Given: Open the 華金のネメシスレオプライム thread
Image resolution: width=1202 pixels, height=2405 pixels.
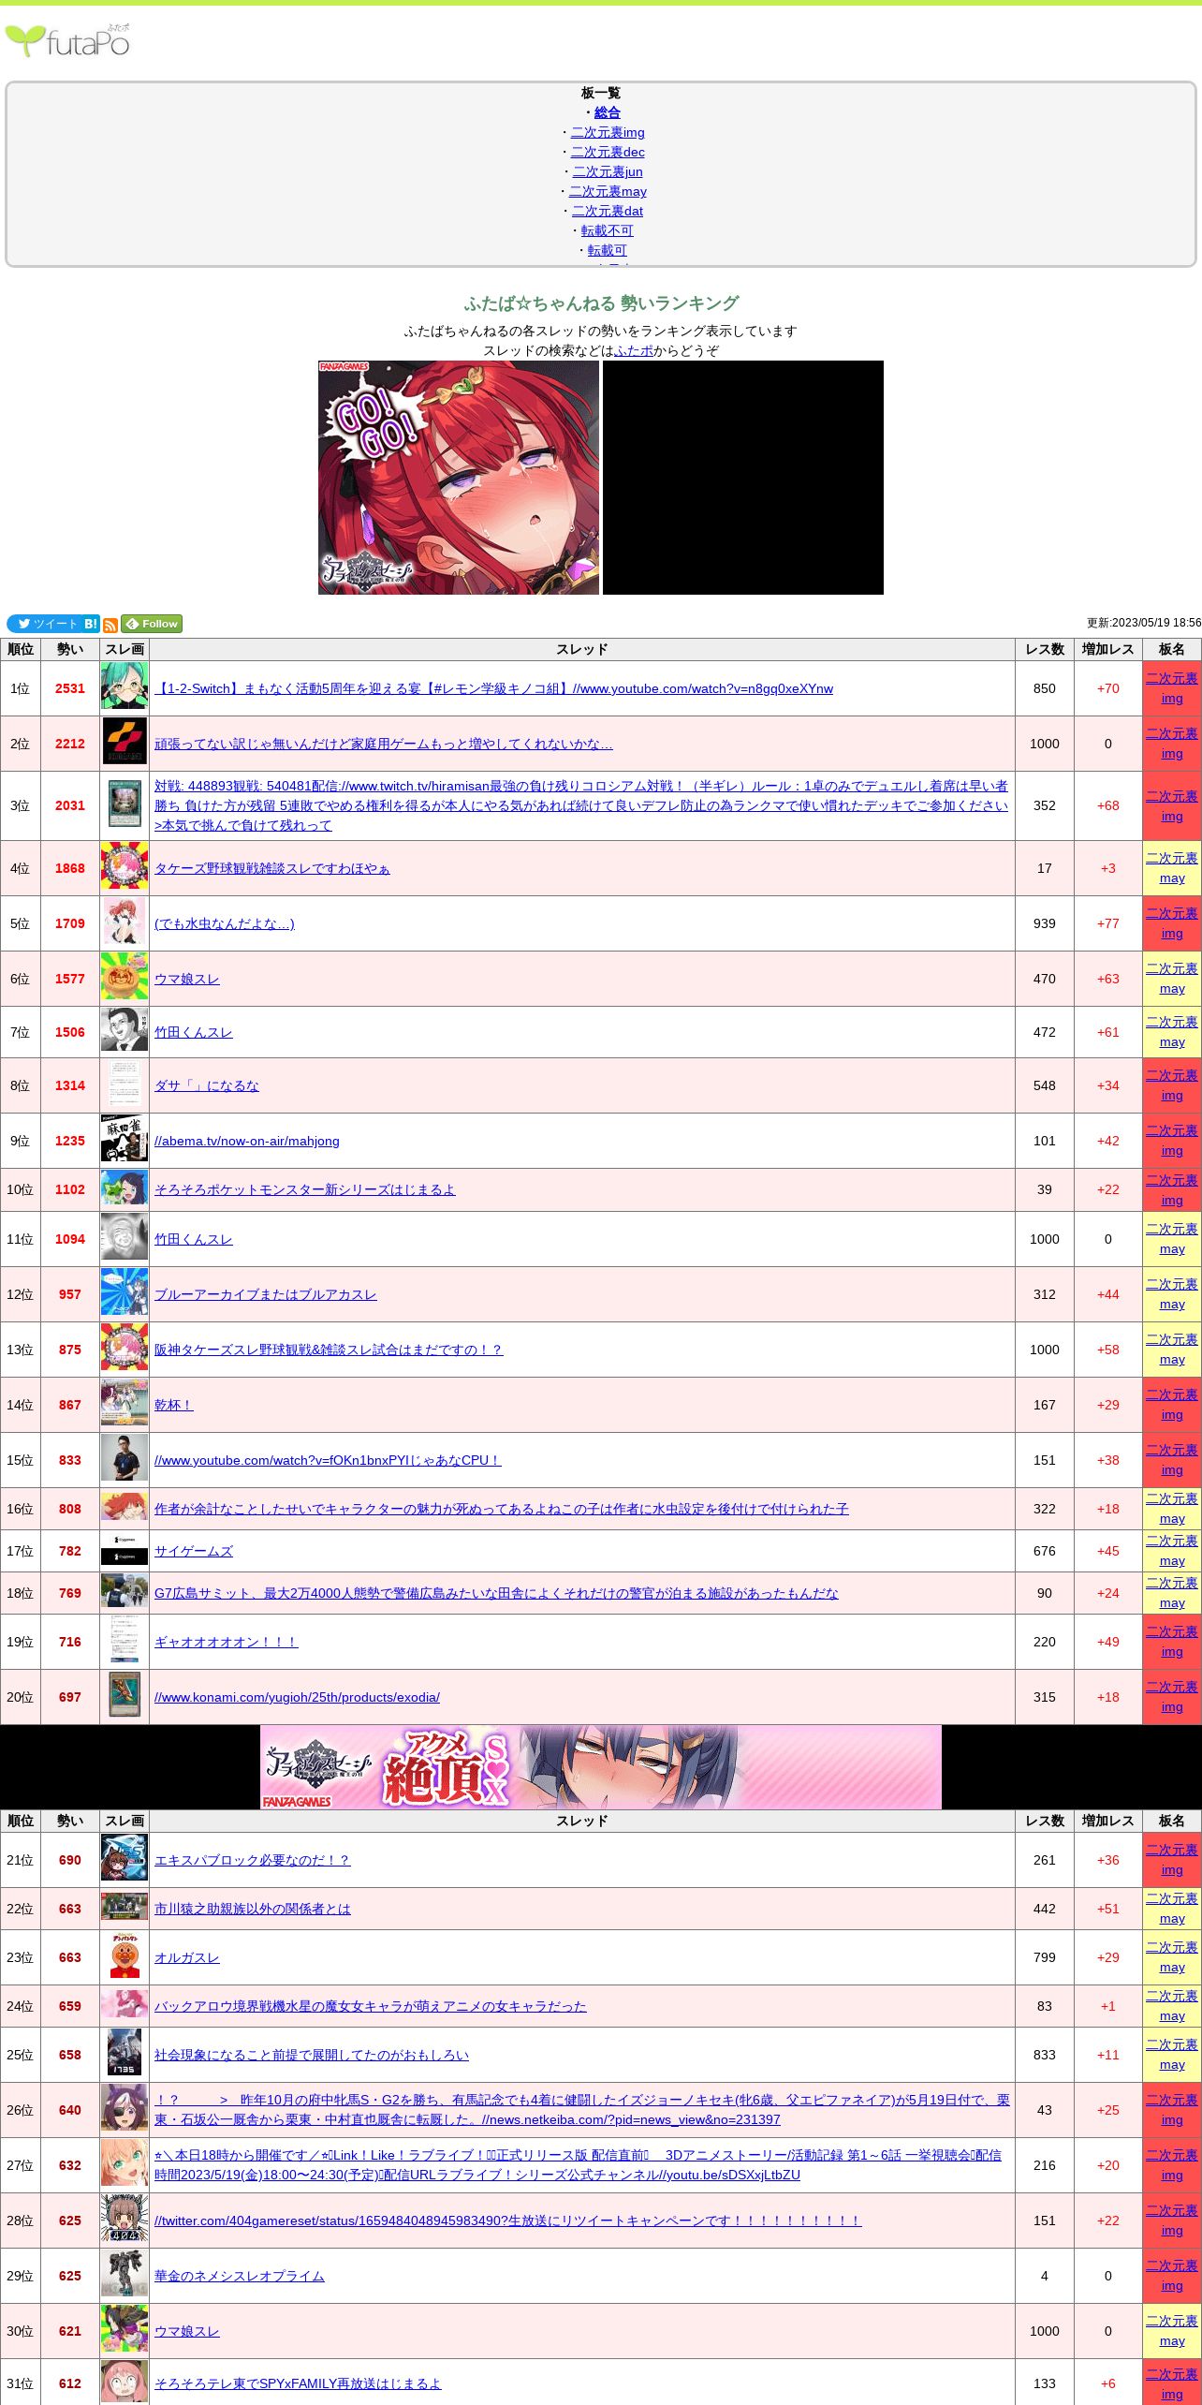Looking at the screenshot, I should [240, 2276].
